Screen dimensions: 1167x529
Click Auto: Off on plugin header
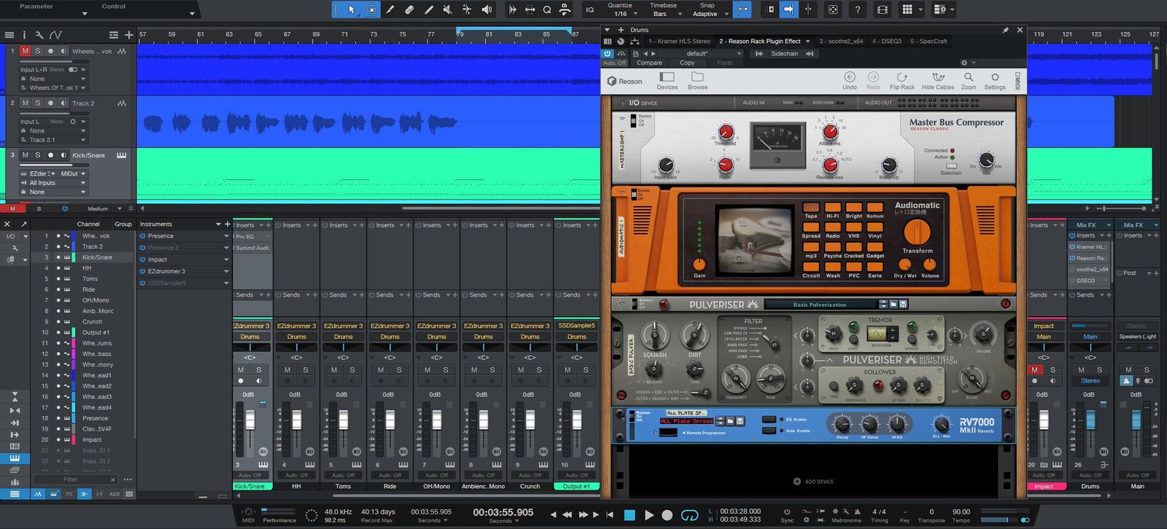tap(615, 63)
